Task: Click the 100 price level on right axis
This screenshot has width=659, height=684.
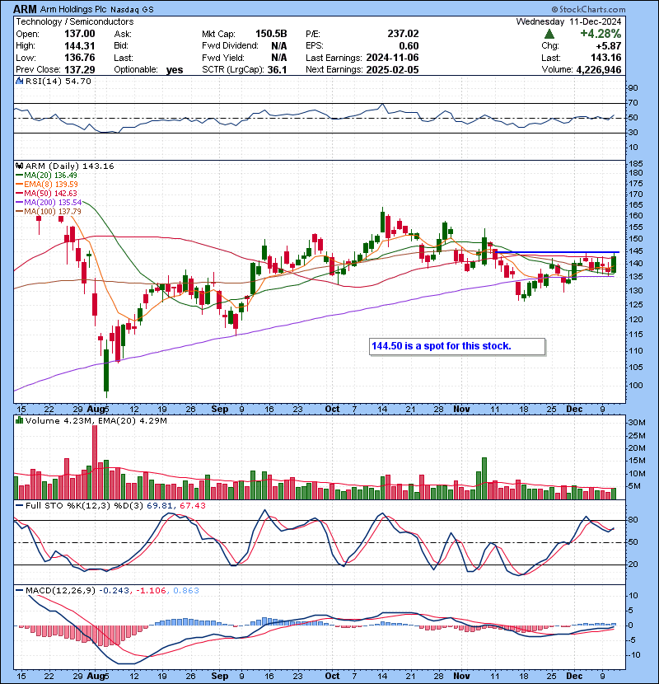Action: pyautogui.click(x=636, y=385)
